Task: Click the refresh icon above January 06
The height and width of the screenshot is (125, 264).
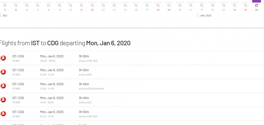Action: [256, 5]
